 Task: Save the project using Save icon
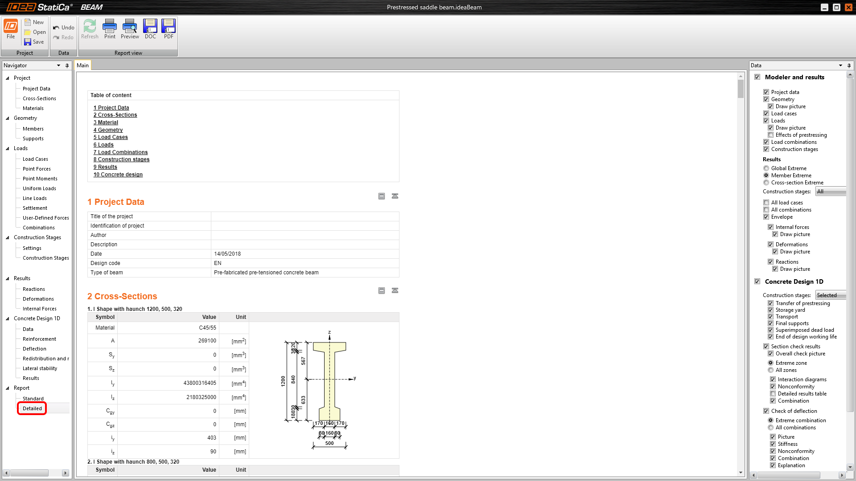[28, 42]
